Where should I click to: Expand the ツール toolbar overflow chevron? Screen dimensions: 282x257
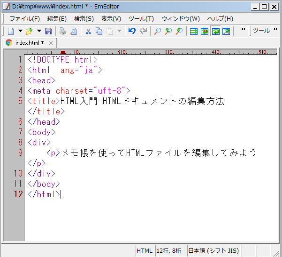pyautogui.click(x=275, y=29)
